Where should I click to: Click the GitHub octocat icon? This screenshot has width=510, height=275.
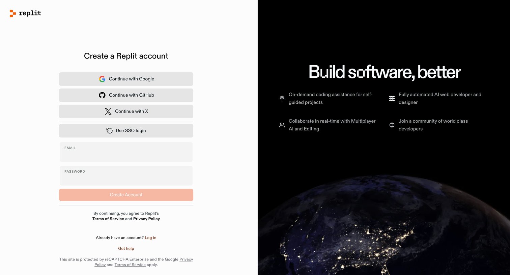point(102,95)
